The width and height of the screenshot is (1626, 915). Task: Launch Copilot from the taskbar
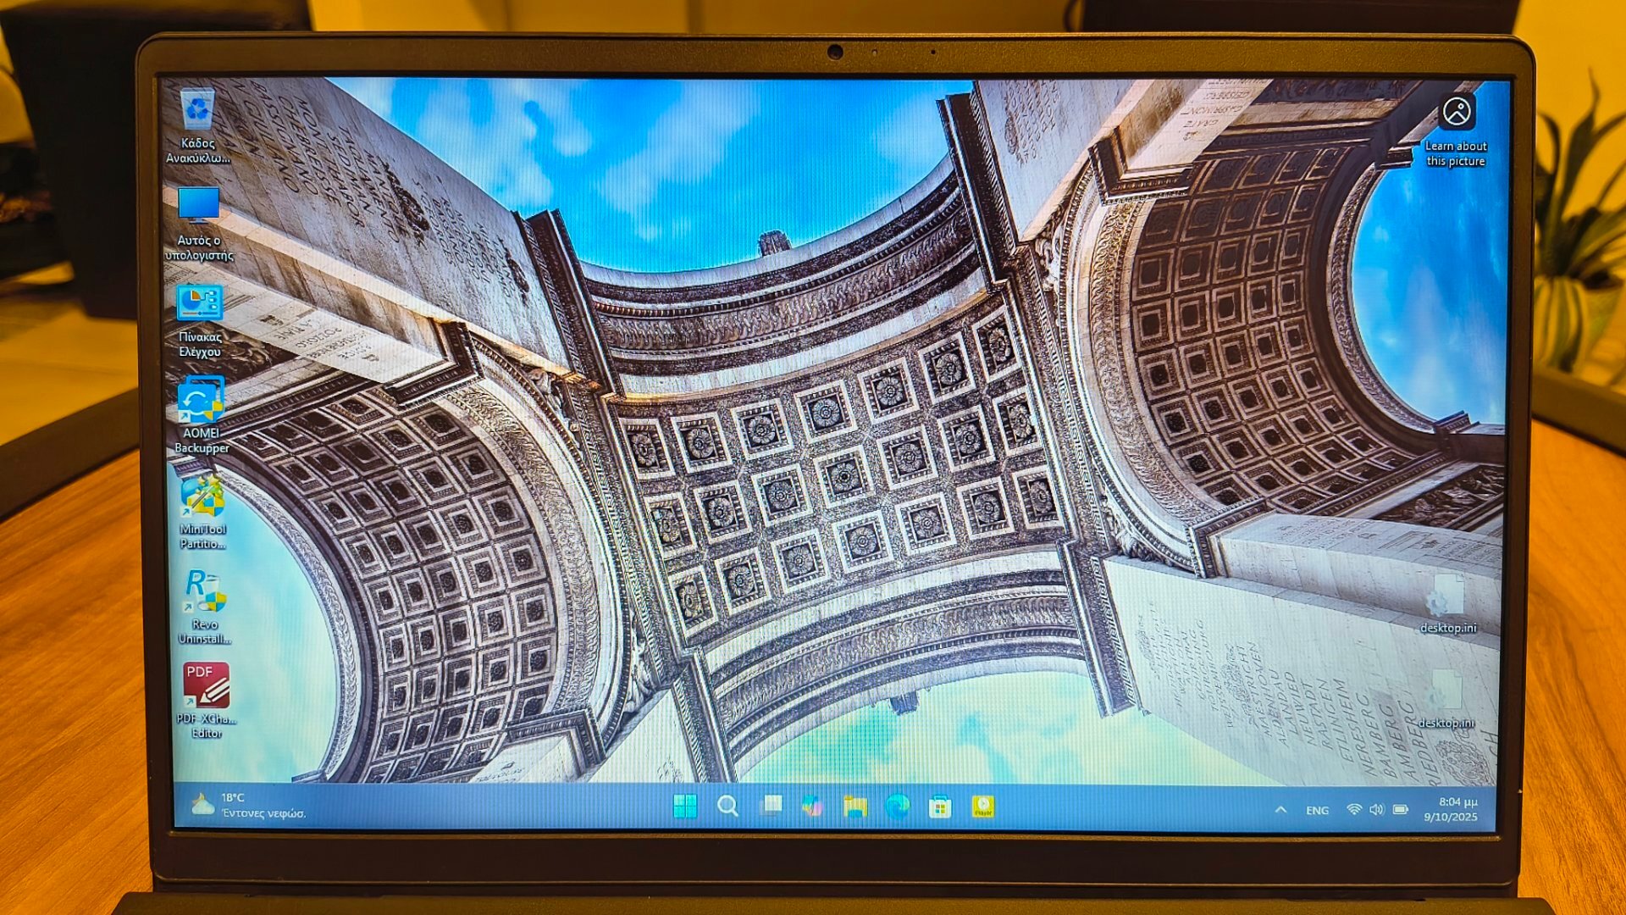tap(813, 806)
